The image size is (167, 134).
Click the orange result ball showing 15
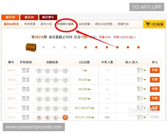tap(65, 117)
